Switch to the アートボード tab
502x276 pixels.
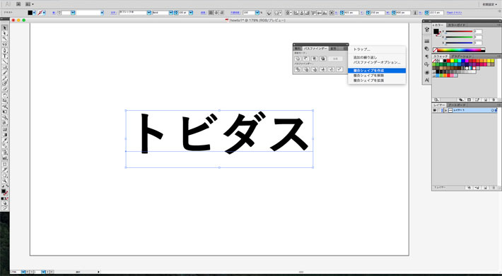(457, 105)
